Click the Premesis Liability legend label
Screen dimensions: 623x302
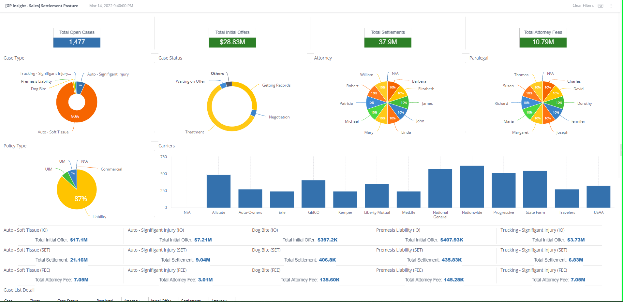pyautogui.click(x=37, y=81)
